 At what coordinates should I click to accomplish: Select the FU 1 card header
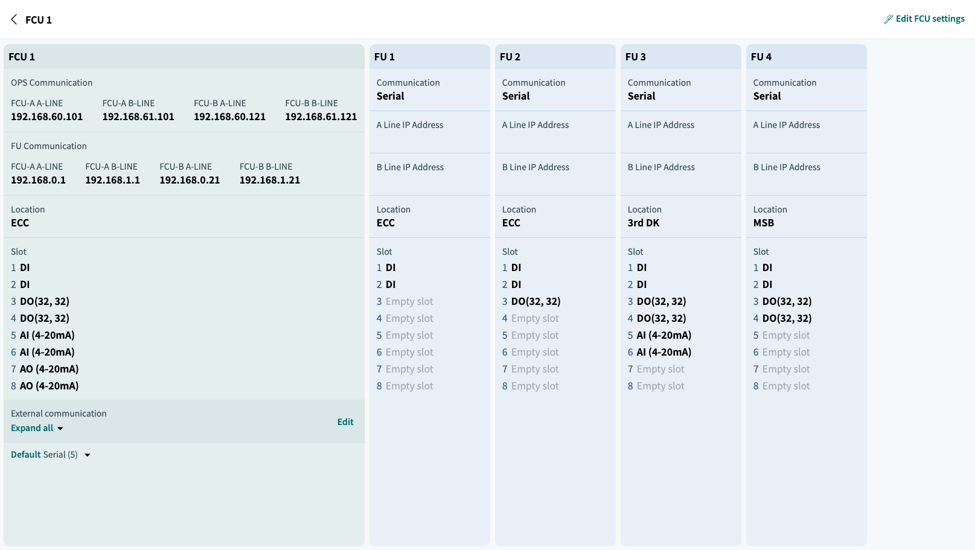point(430,57)
